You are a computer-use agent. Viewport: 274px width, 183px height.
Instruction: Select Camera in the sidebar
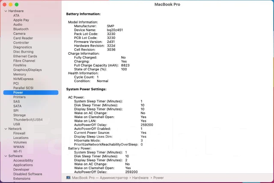point(19,34)
